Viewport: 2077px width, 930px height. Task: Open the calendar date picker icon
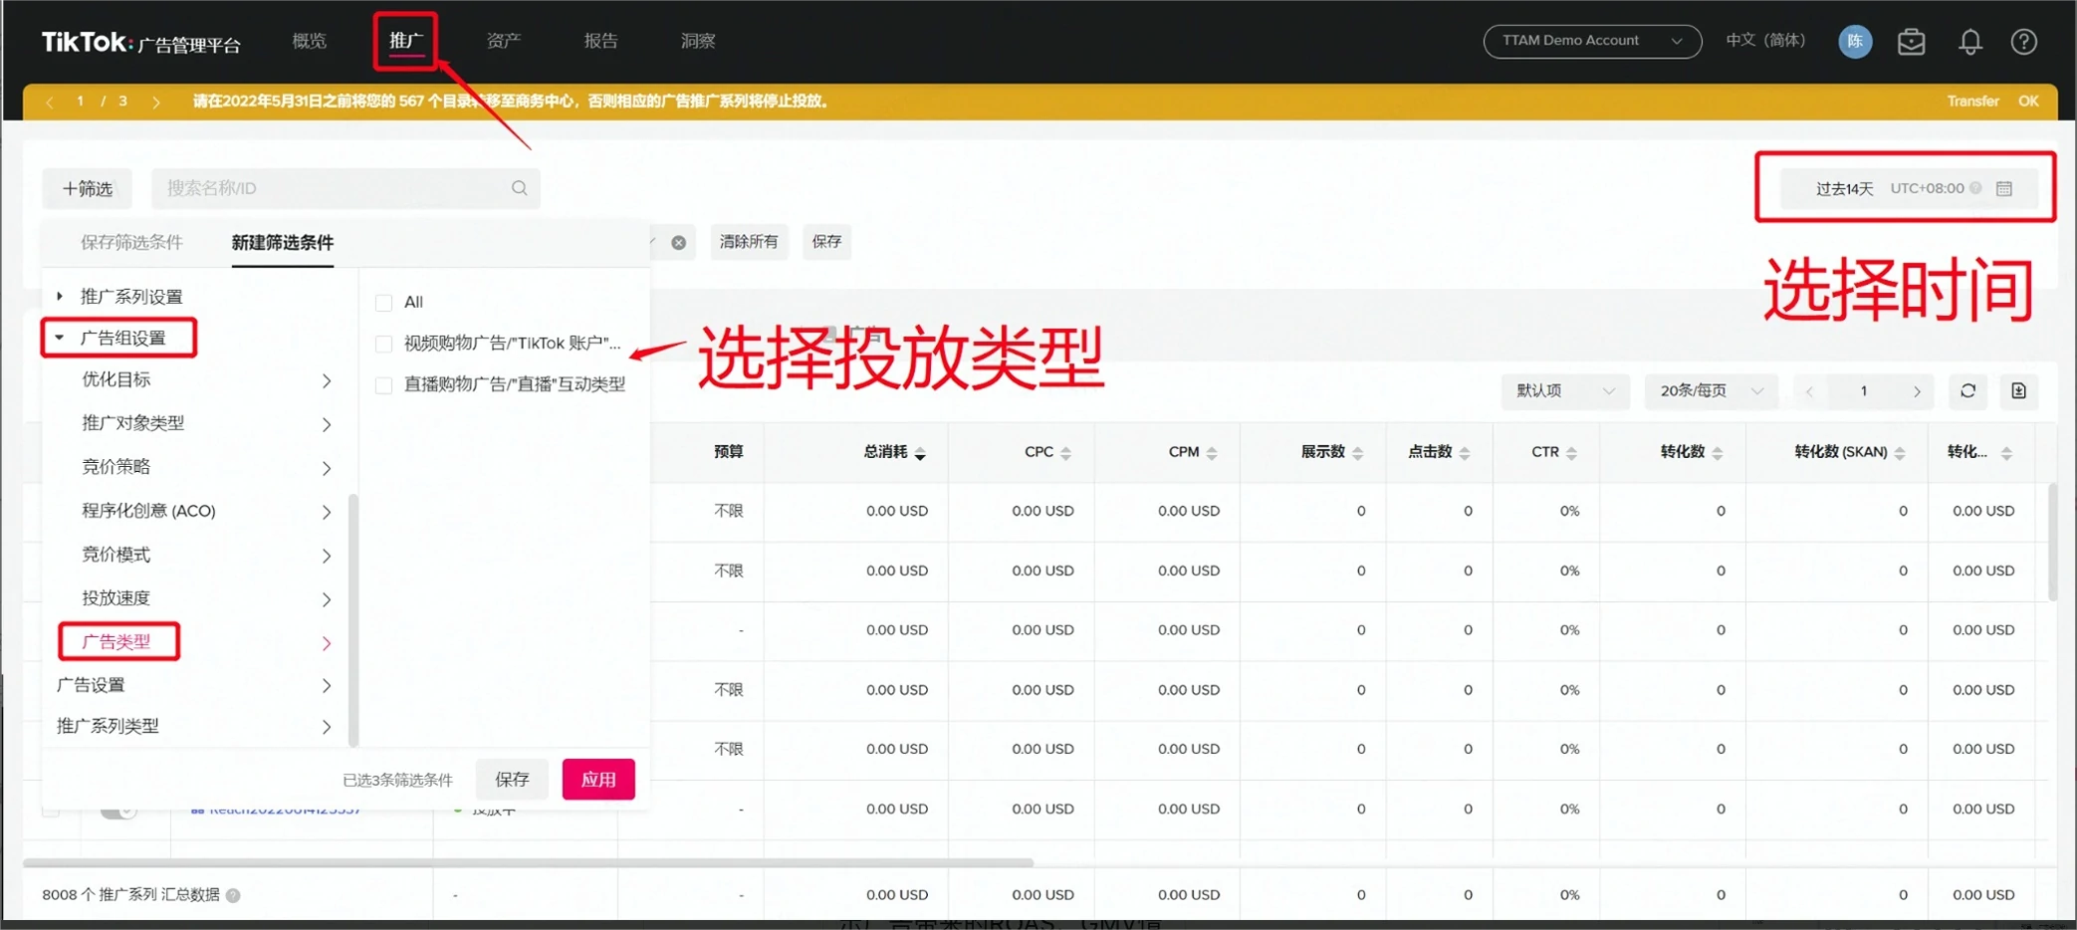pos(2004,188)
